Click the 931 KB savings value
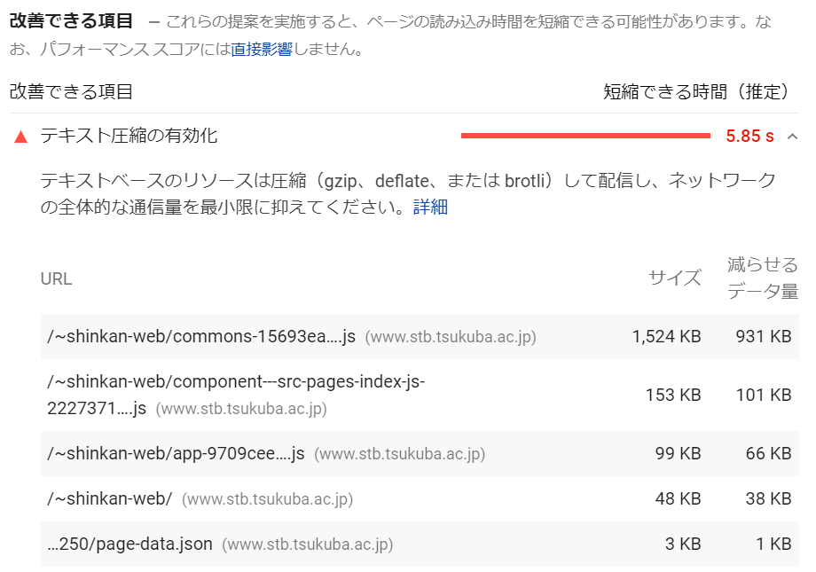This screenshot has height=572, width=816. pyautogui.click(x=766, y=337)
